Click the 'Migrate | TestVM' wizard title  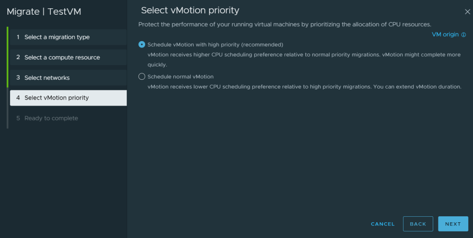click(44, 12)
